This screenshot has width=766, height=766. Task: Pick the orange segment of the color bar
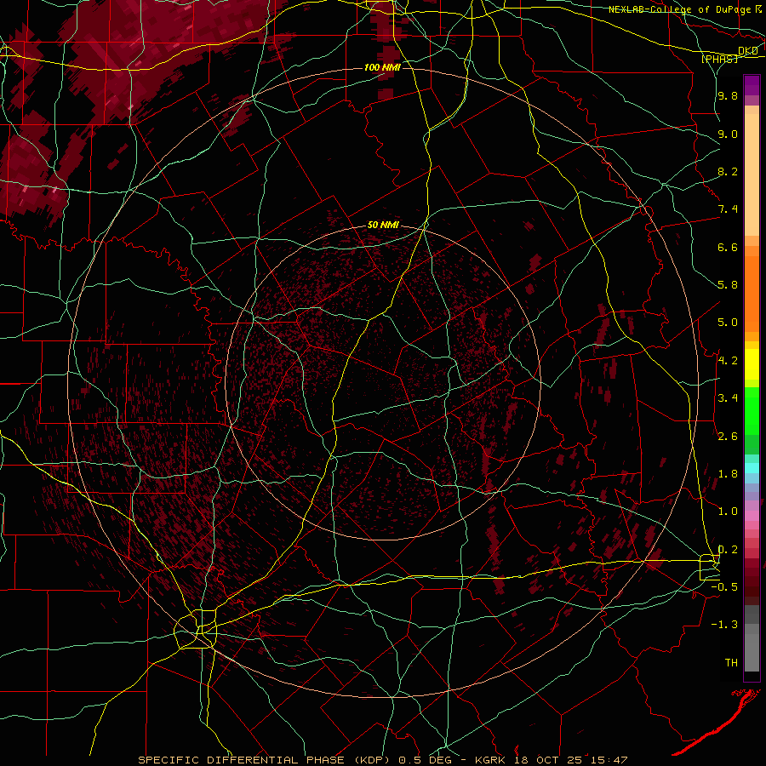(752, 294)
